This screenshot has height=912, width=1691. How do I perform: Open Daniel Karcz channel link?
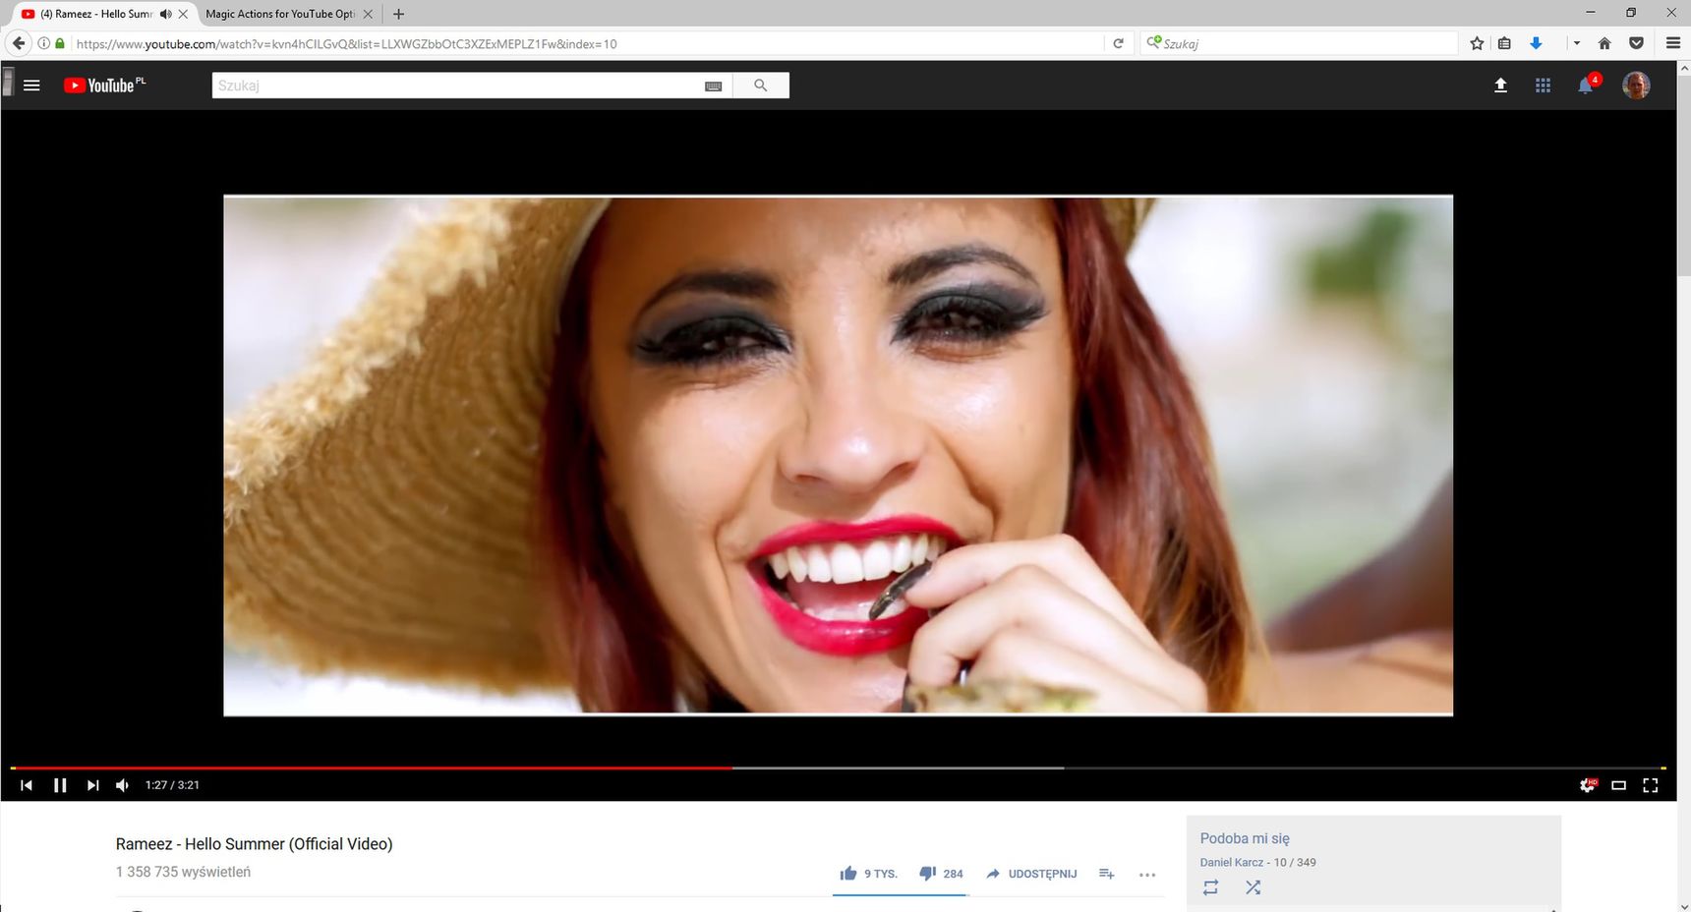point(1231,862)
